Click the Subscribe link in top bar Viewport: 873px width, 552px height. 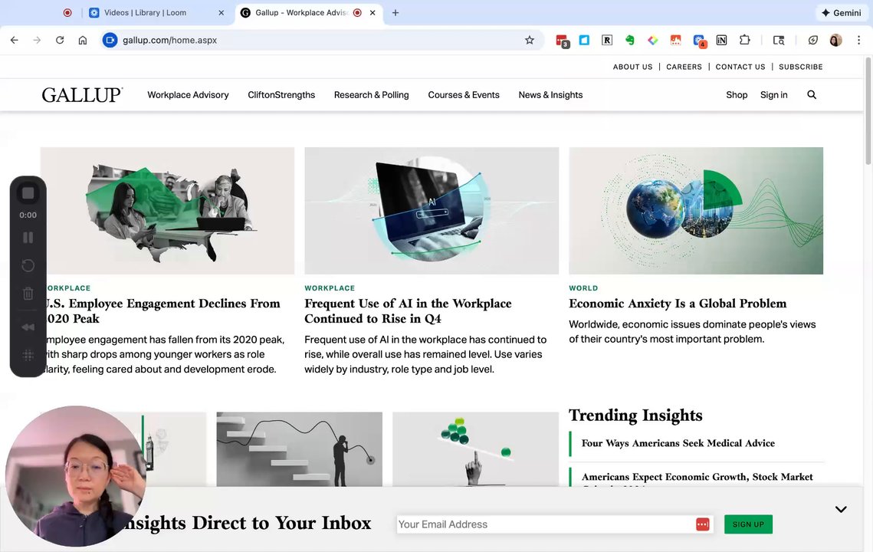pyautogui.click(x=801, y=67)
